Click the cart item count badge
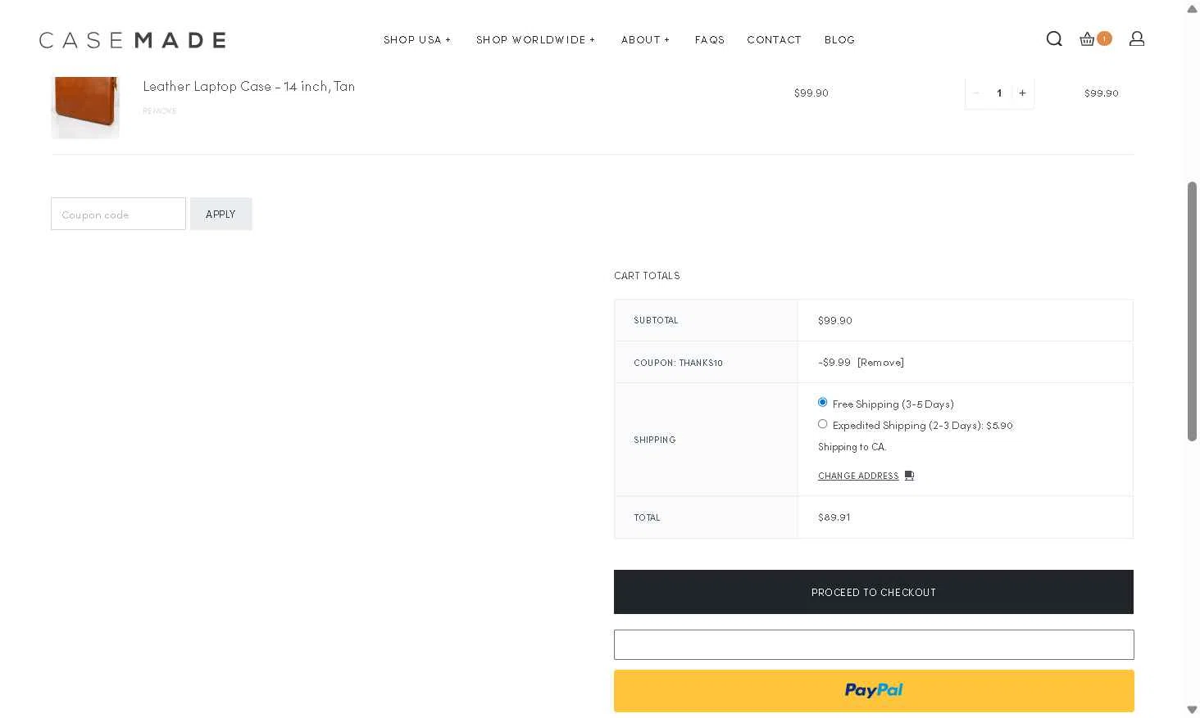Screen dimensions: 1200x718 coord(1105,38)
